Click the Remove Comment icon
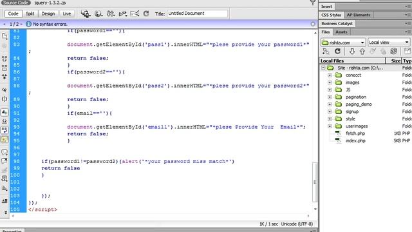 [5, 161]
